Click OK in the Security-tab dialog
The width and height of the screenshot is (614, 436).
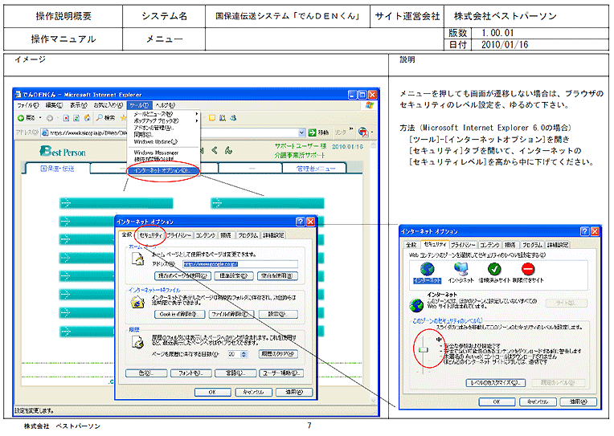coord(497,401)
